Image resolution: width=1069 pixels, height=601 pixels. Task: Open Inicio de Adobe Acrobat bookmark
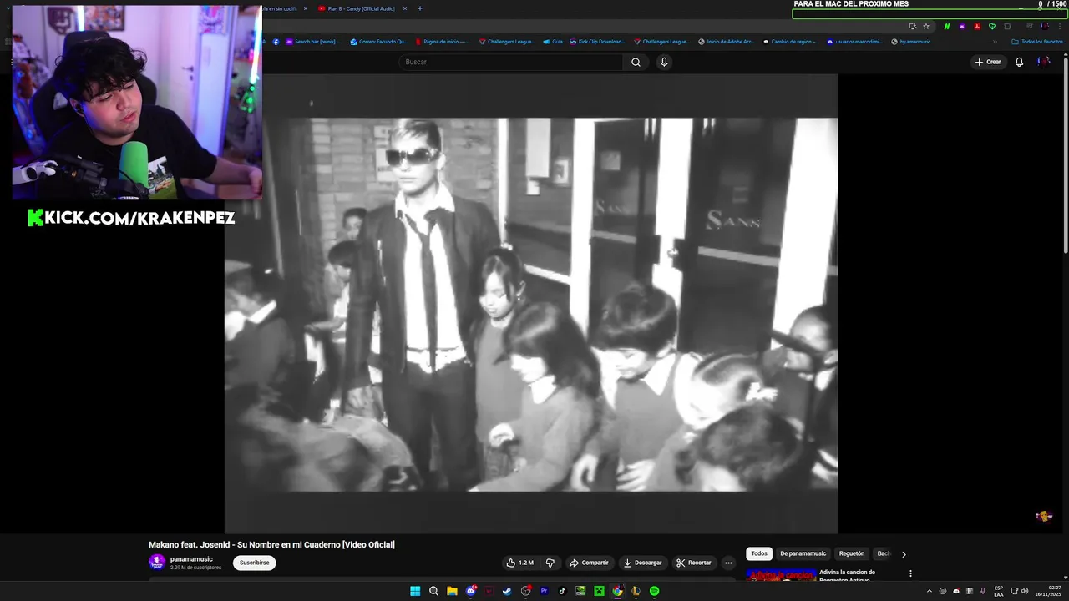[x=727, y=42]
